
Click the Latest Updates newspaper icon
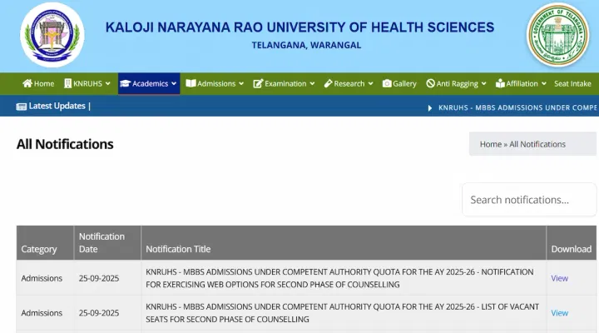[x=22, y=107]
